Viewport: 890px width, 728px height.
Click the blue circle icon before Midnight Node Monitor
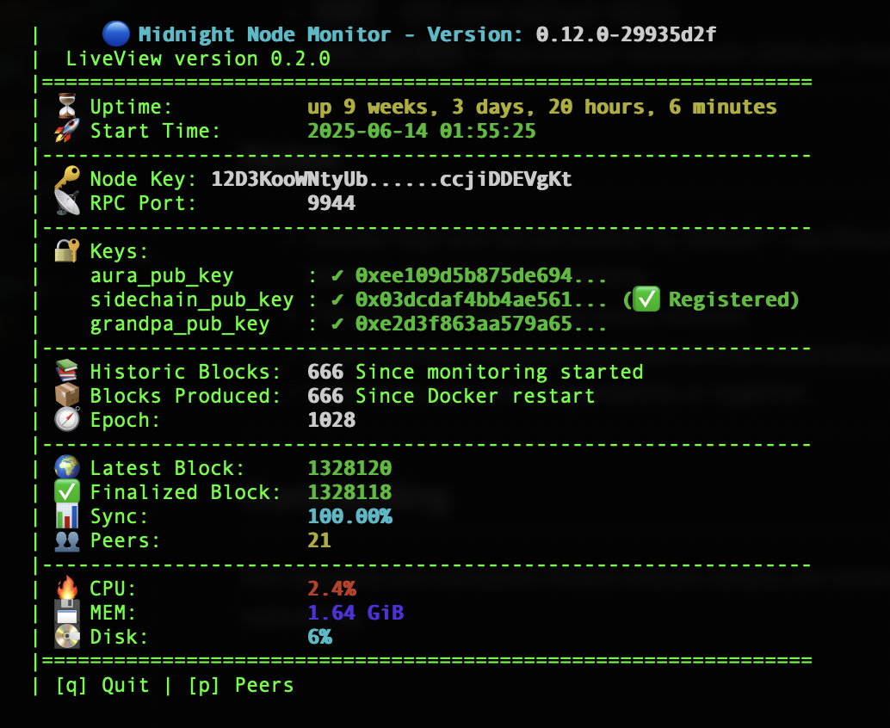click(x=114, y=34)
